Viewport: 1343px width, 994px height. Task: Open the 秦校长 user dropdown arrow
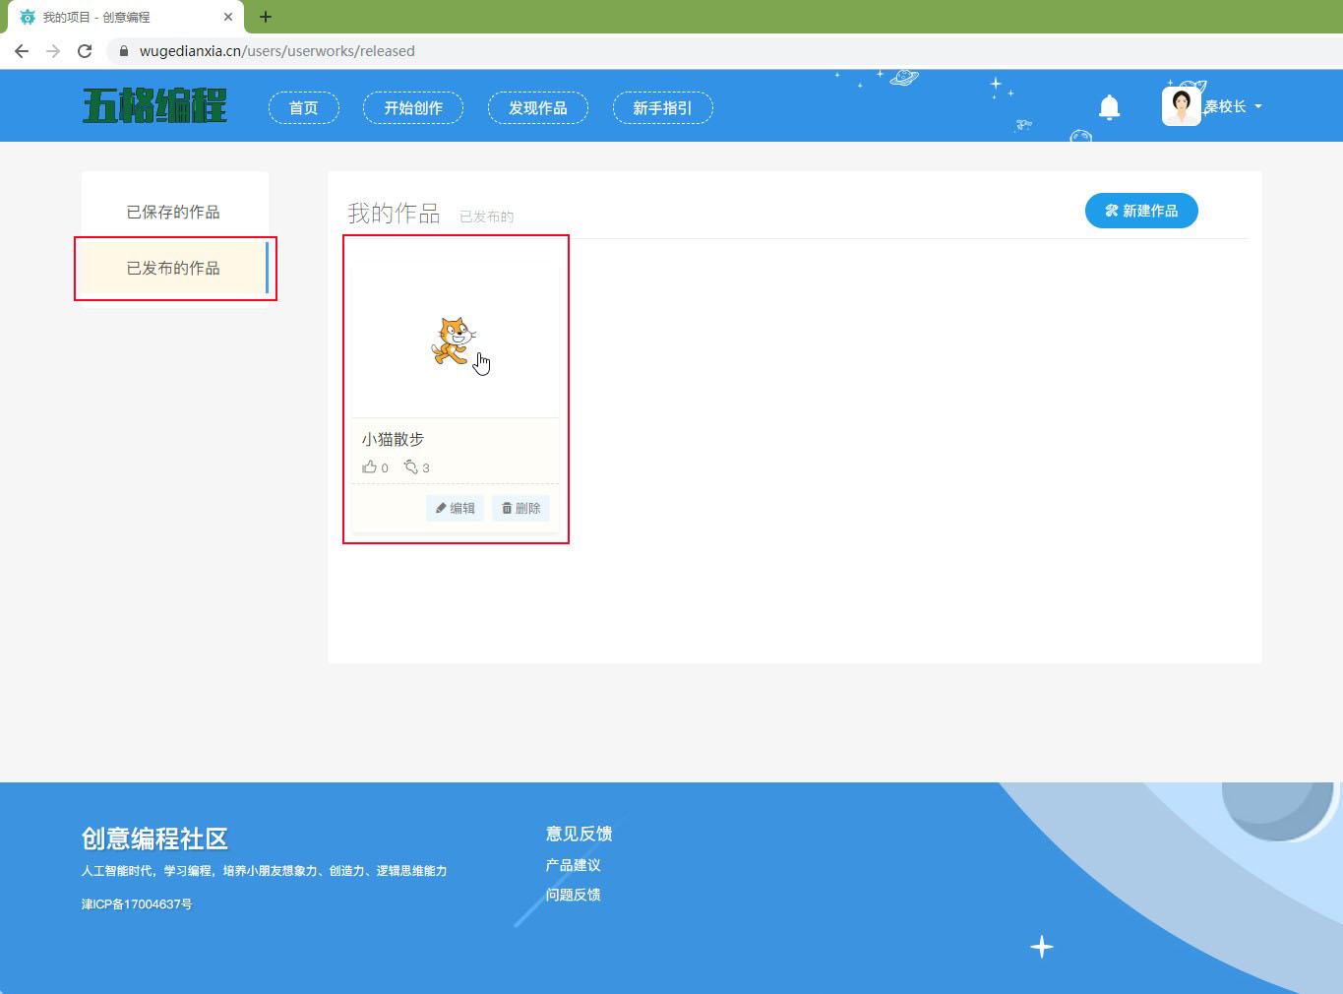point(1258,106)
